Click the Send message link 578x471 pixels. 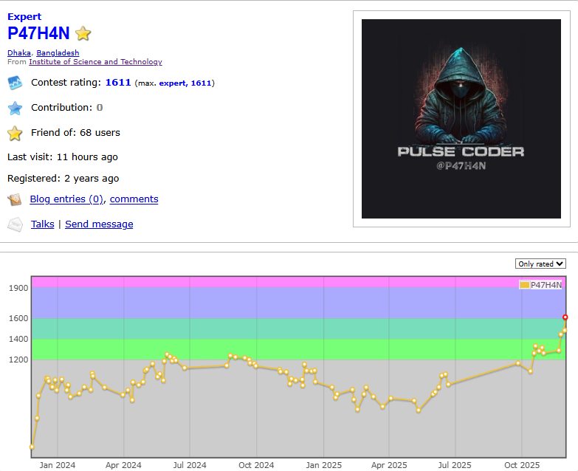click(x=99, y=224)
